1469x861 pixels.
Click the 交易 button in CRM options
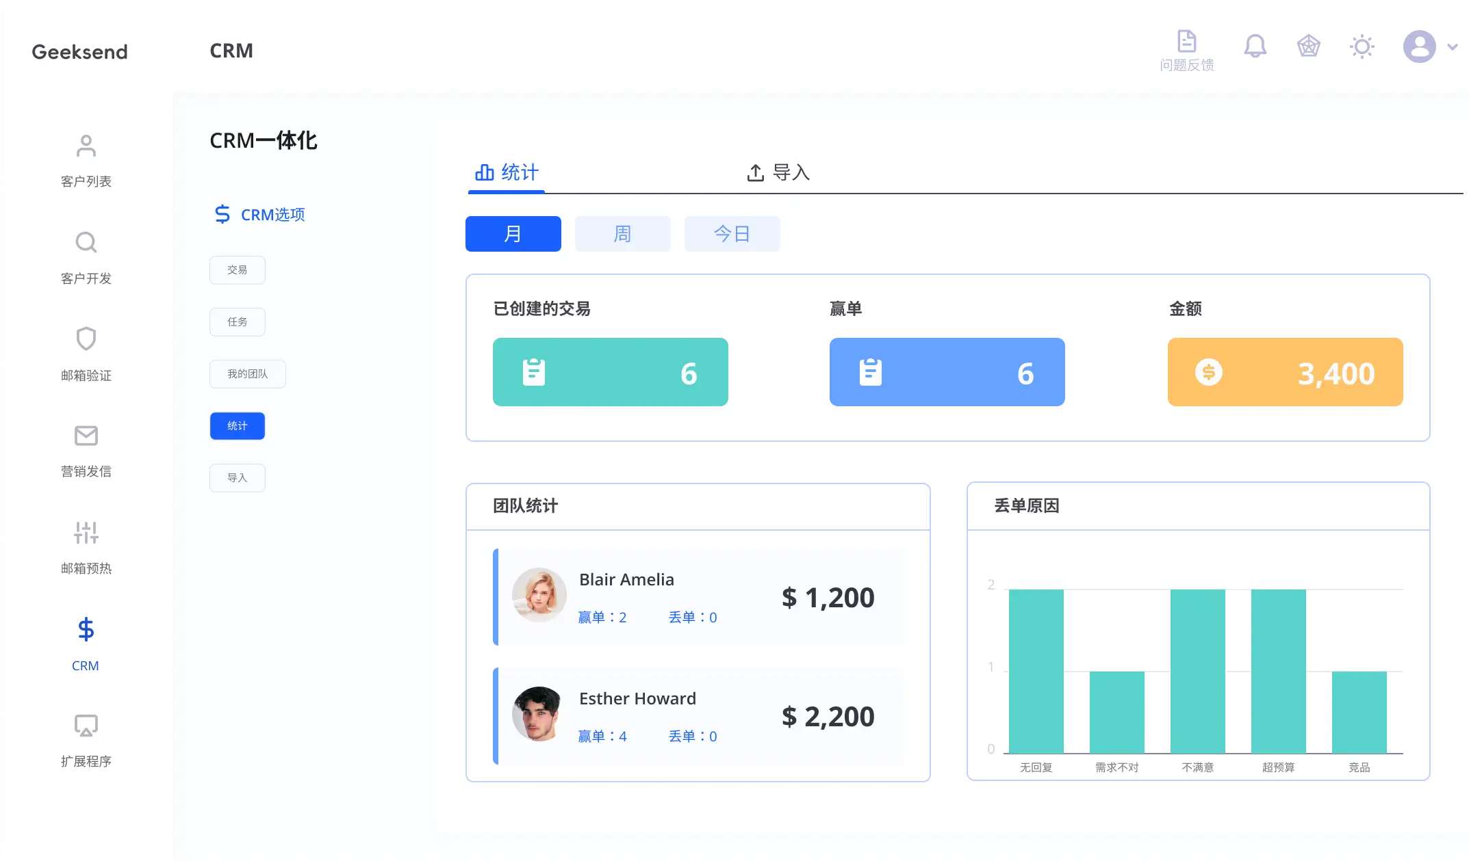237,270
